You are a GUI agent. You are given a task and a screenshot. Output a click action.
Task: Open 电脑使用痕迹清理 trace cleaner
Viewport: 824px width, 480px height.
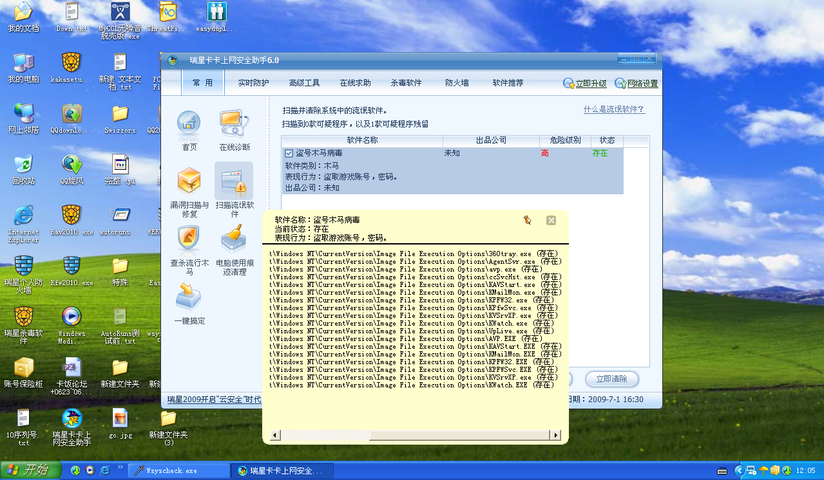(235, 250)
